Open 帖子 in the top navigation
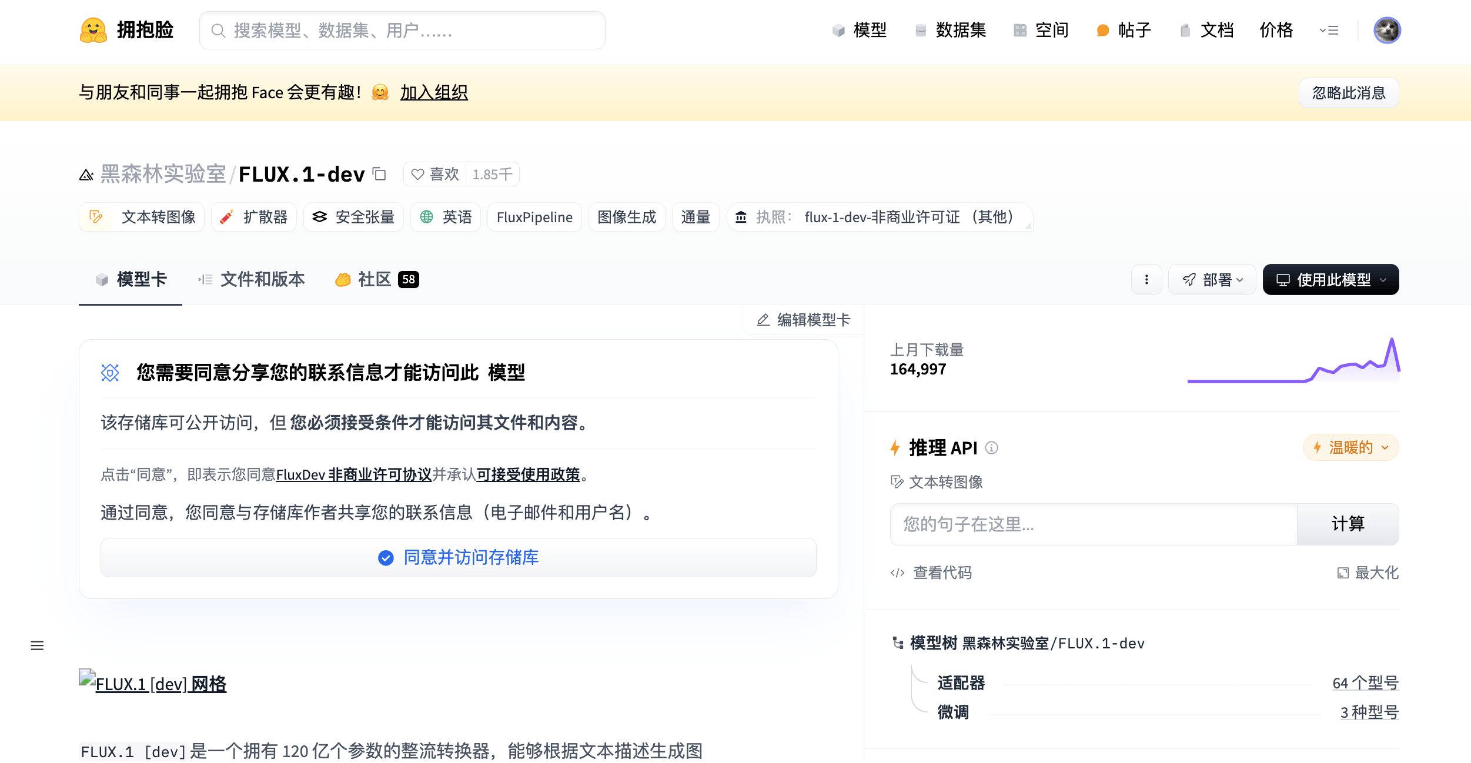Image resolution: width=1471 pixels, height=763 pixels. pyautogui.click(x=1124, y=30)
